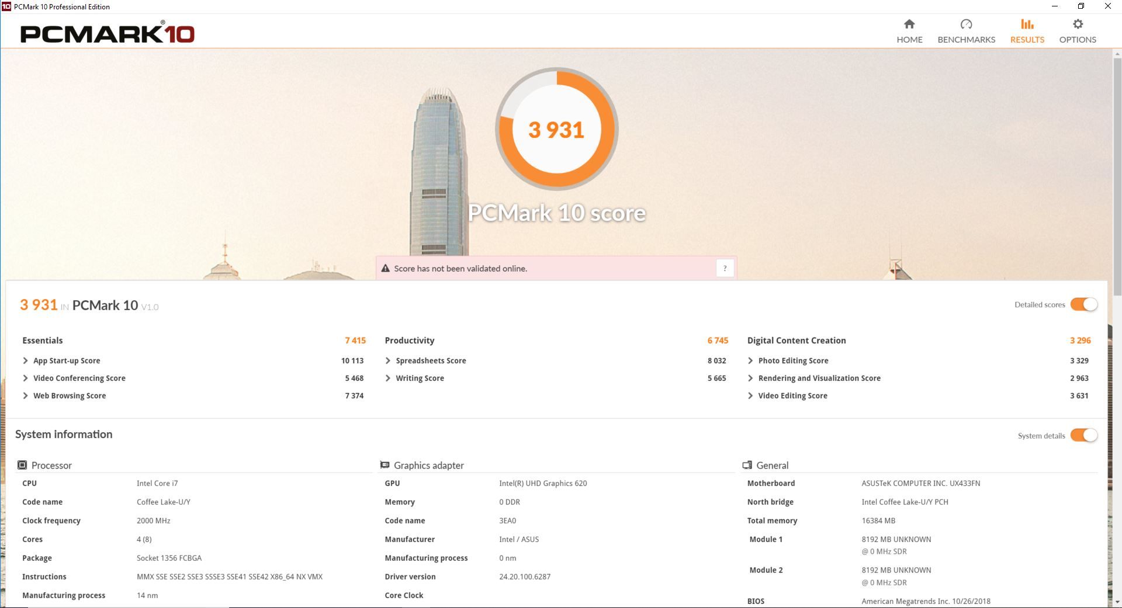Click the Processor chip icon
This screenshot has height=608, width=1122.
click(x=22, y=465)
